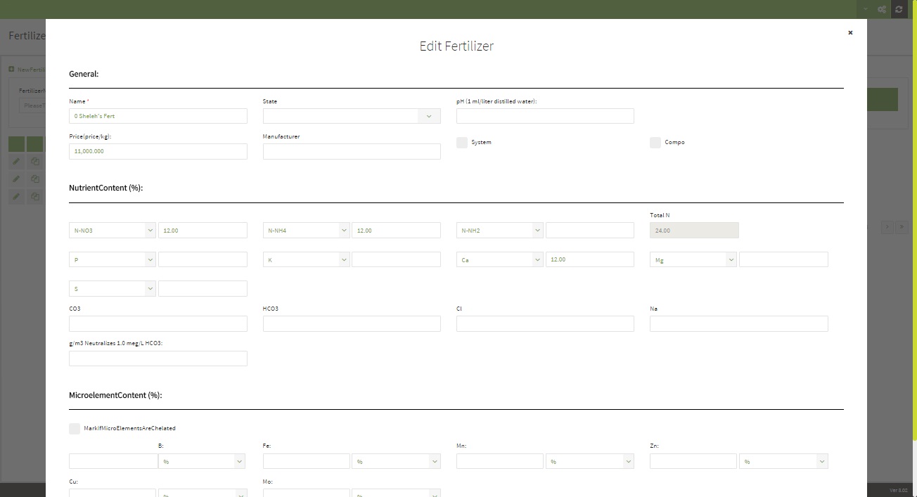This screenshot has height=497, width=917.
Task: Click the Name field with 0 Sheleh's Fert
Action: coord(158,116)
